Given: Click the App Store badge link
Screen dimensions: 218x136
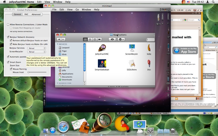Looking at the screenshot, I should pyautogui.click(x=185, y=50).
